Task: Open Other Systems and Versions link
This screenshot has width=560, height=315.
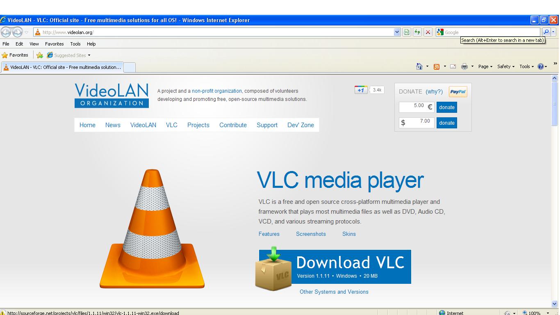Action: click(x=334, y=292)
